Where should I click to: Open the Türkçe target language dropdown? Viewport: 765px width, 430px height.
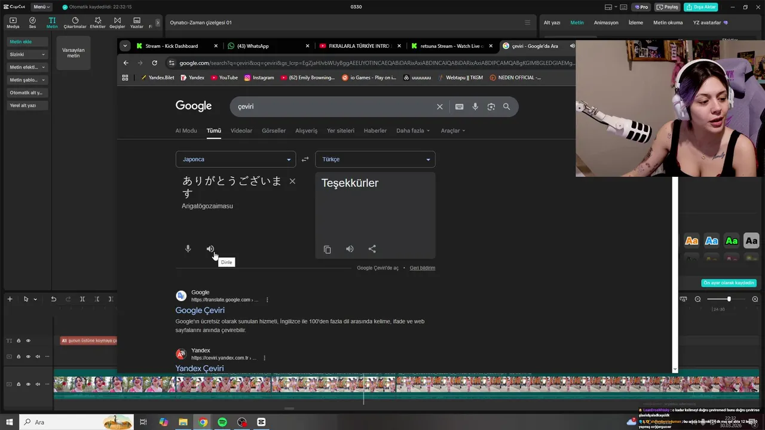(375, 159)
